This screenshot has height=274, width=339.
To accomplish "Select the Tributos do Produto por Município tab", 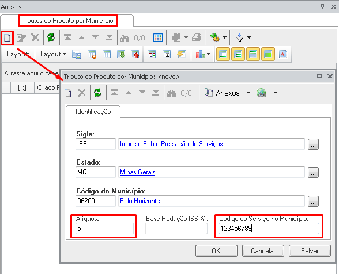I will click(67, 21).
